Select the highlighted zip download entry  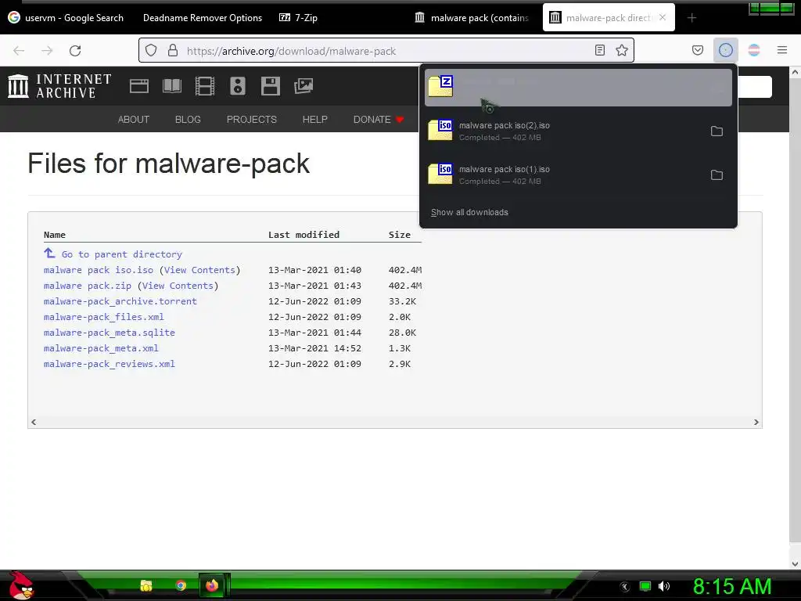click(578, 88)
